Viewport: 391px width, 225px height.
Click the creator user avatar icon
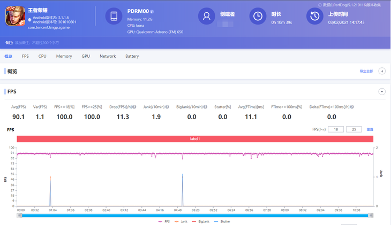(206, 16)
